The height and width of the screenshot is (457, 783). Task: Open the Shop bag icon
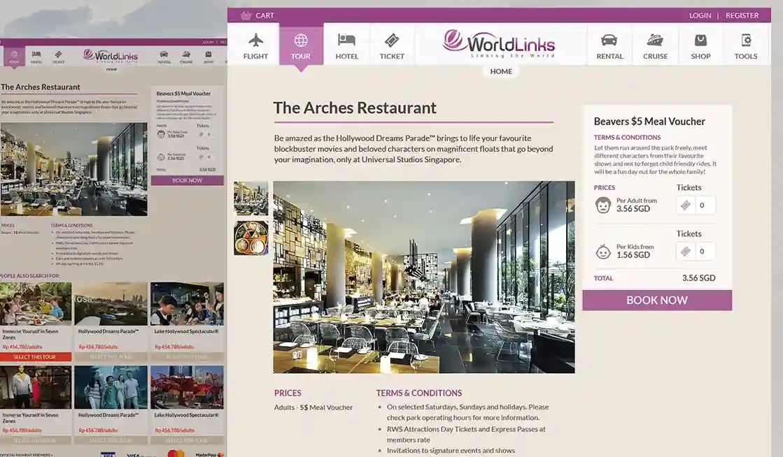[700, 40]
